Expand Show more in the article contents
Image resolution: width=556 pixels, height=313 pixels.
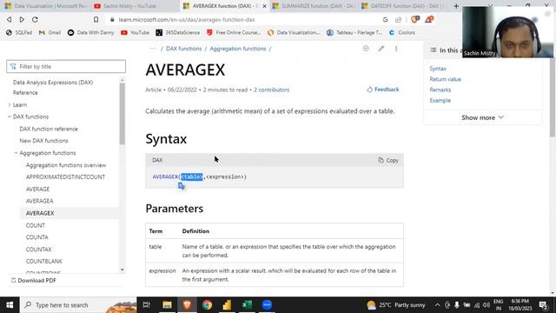click(x=483, y=117)
